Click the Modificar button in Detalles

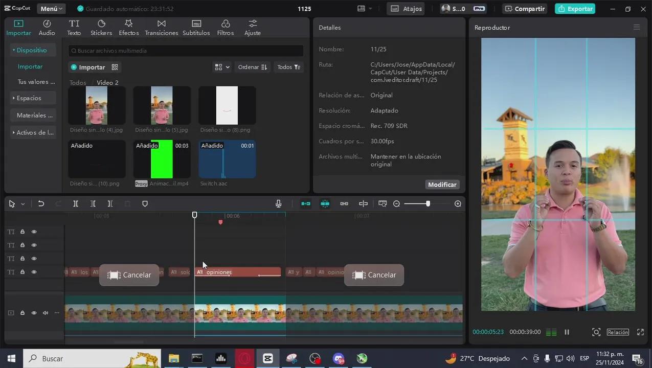442,185
